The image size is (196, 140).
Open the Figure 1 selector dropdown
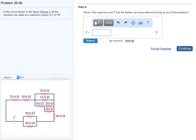click(11, 77)
